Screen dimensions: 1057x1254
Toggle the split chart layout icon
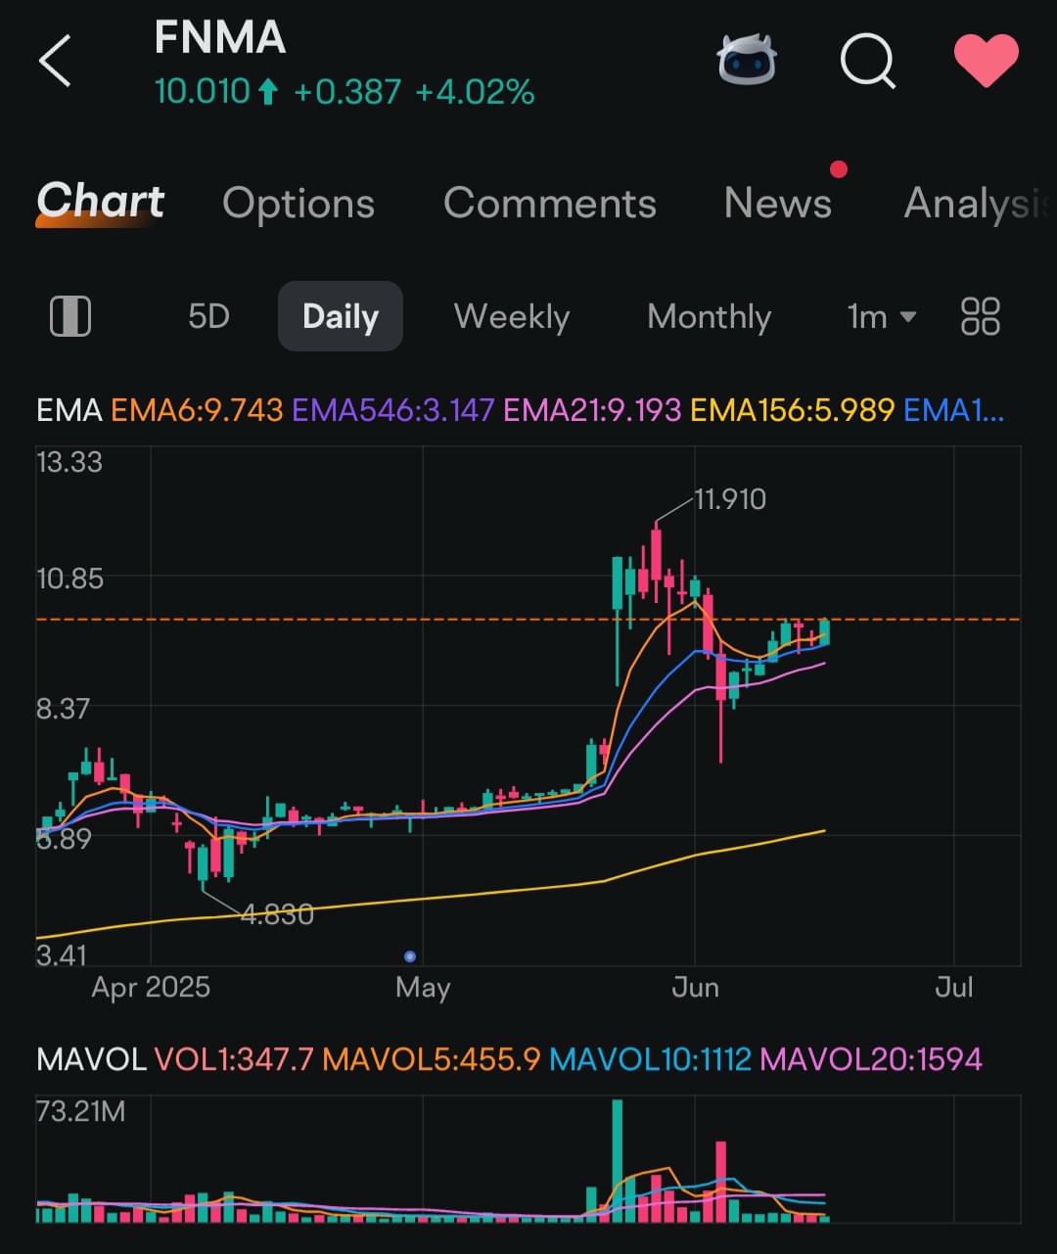click(69, 317)
